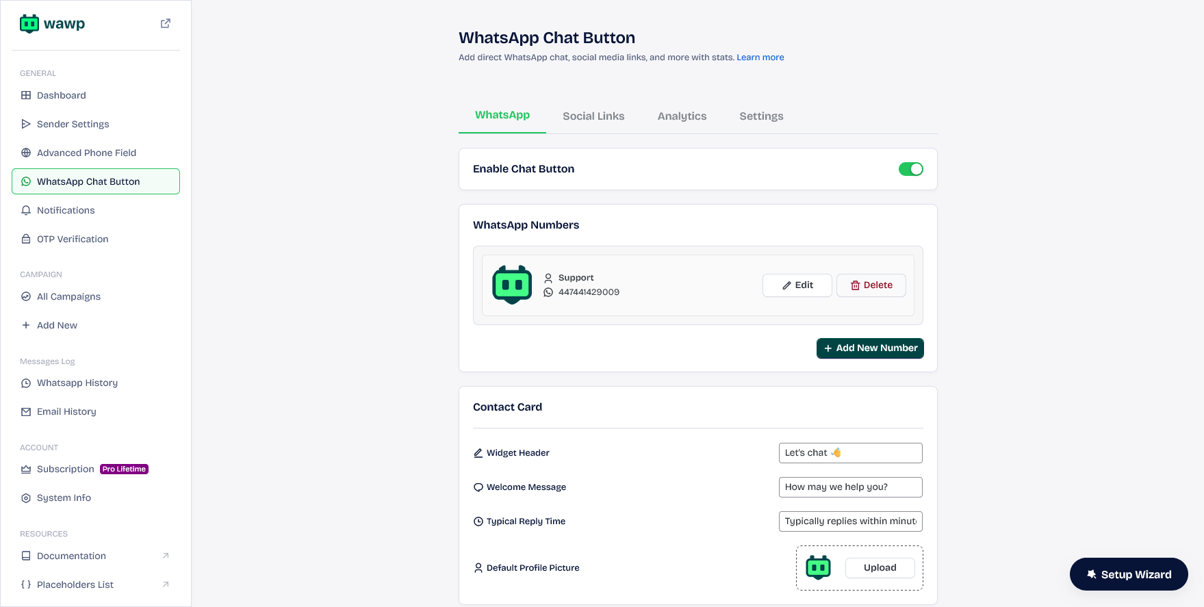Viewport: 1204px width, 607px height.
Task: Select WhatsApp Chat Button menu item
Action: [x=96, y=181]
